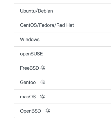This screenshot has width=111, height=126.
Task: Click the gear icon beside Gentoo
Action: point(43,82)
